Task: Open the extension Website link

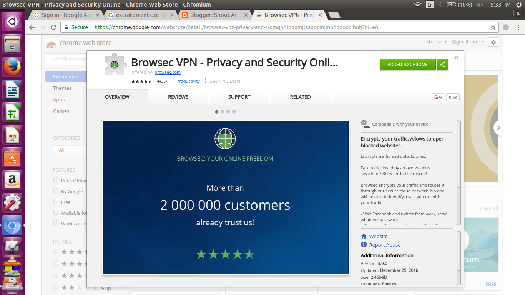Action: (x=378, y=236)
